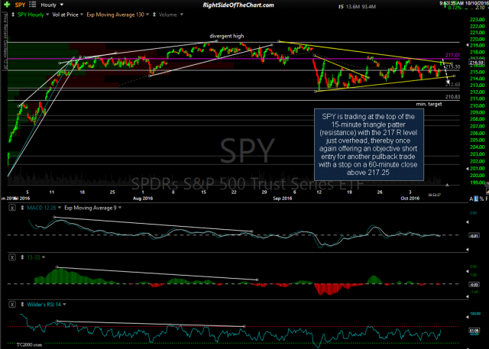Click the move handle beside Wilder's RSI
The image size is (489, 349).
[22, 305]
